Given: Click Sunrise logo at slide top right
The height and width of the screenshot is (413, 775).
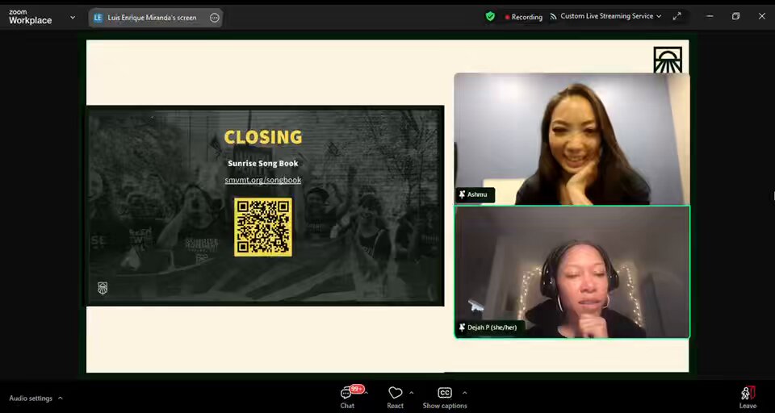Looking at the screenshot, I should pos(668,60).
